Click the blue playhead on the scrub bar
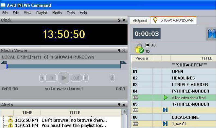The height and width of the screenshot is (128, 216). tap(7, 66)
